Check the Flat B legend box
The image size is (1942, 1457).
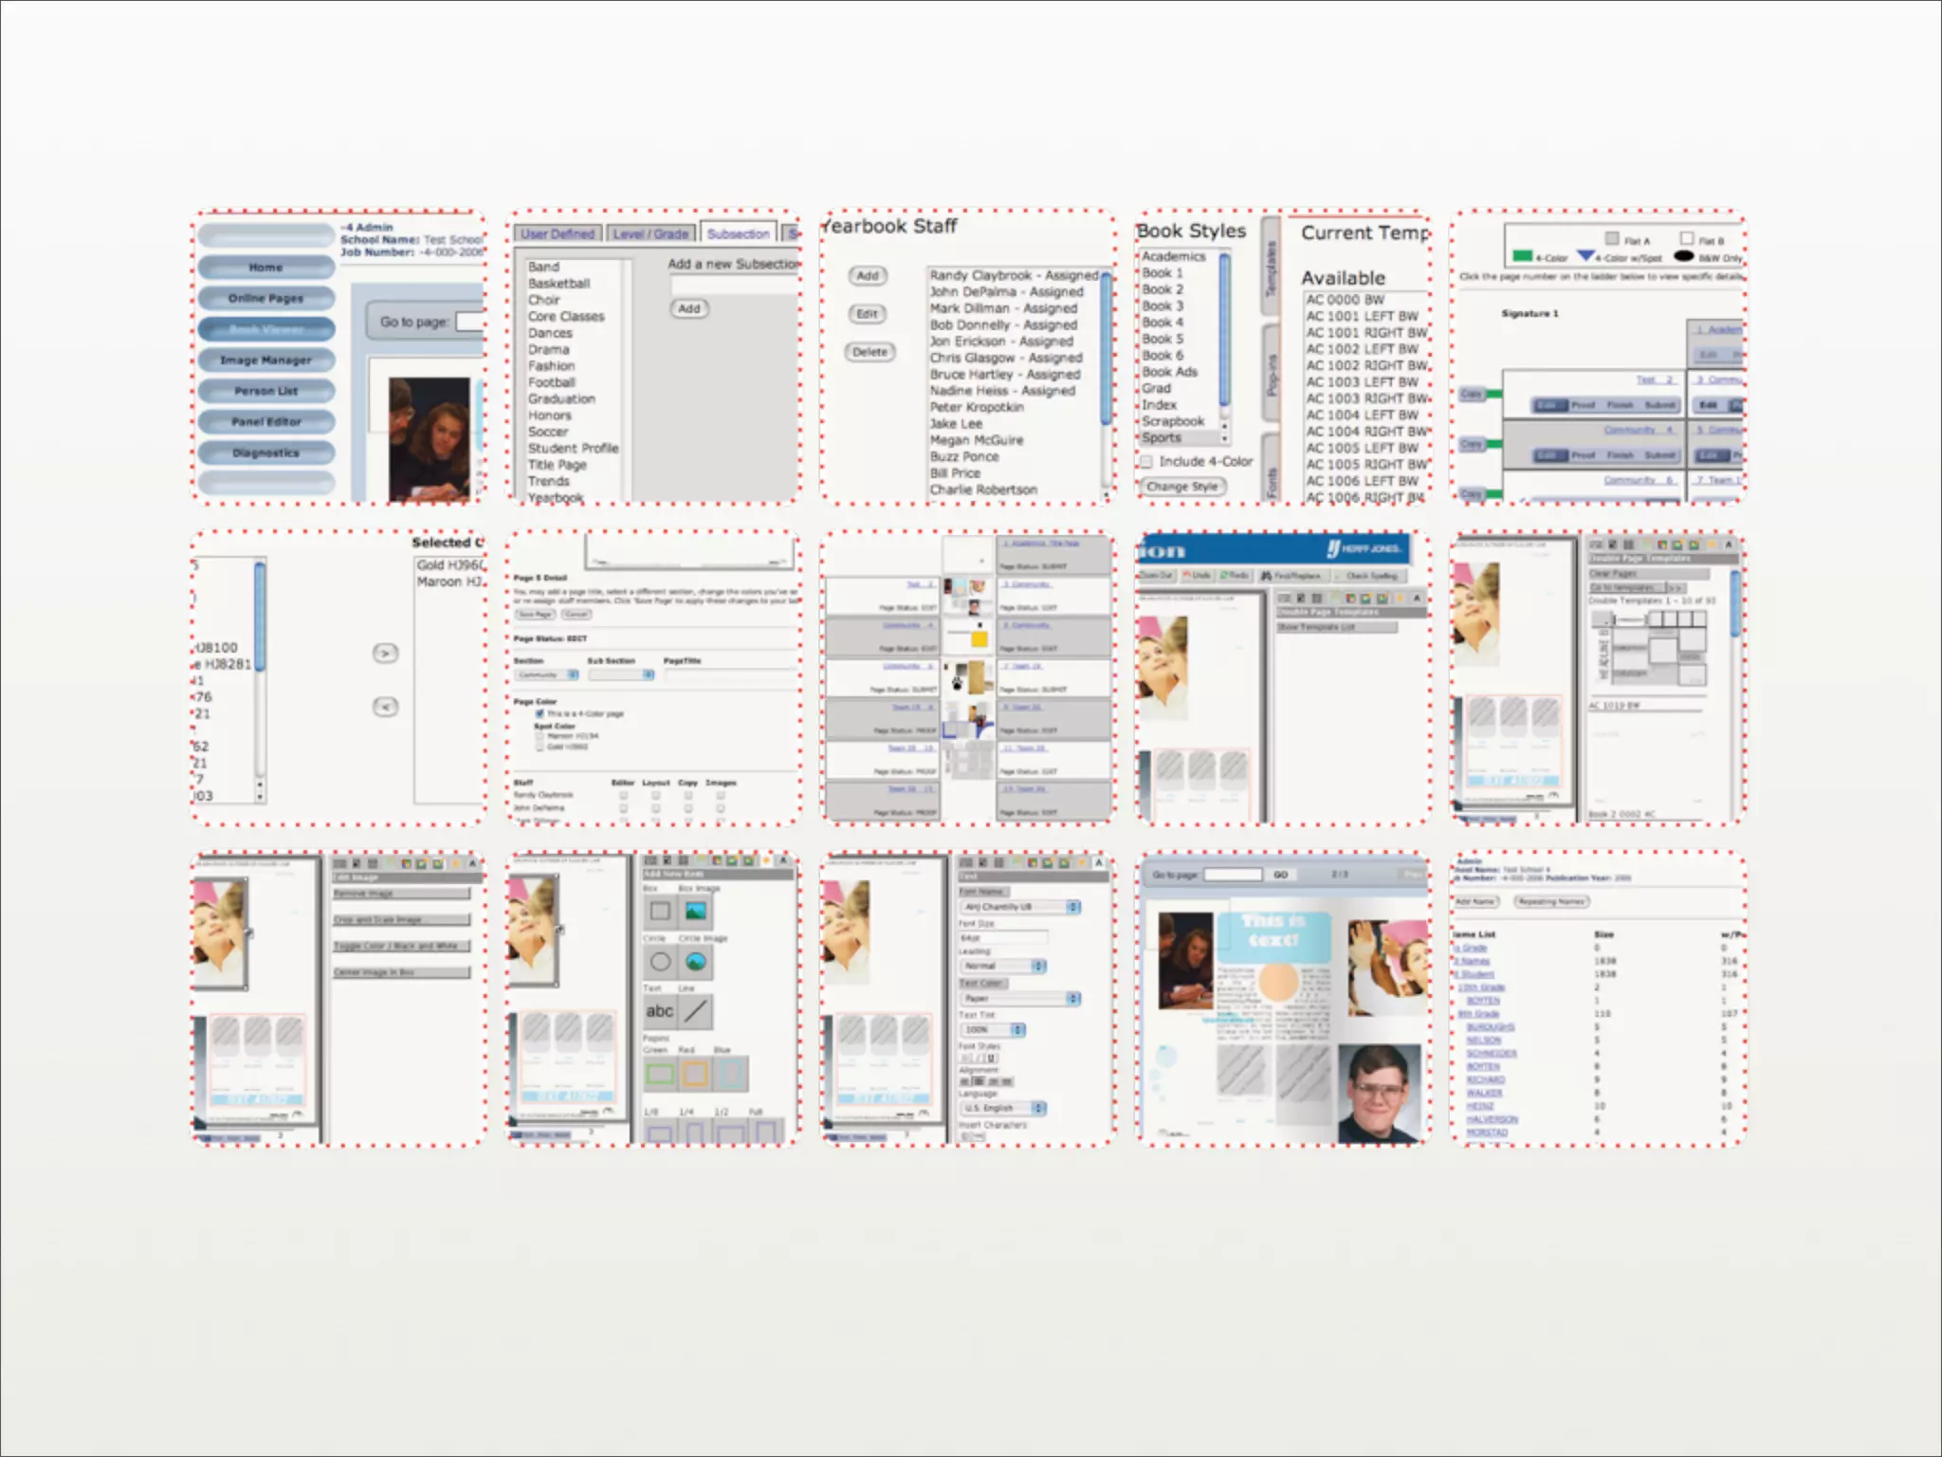click(1687, 239)
